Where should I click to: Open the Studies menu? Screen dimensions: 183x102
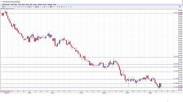click(40, 4)
